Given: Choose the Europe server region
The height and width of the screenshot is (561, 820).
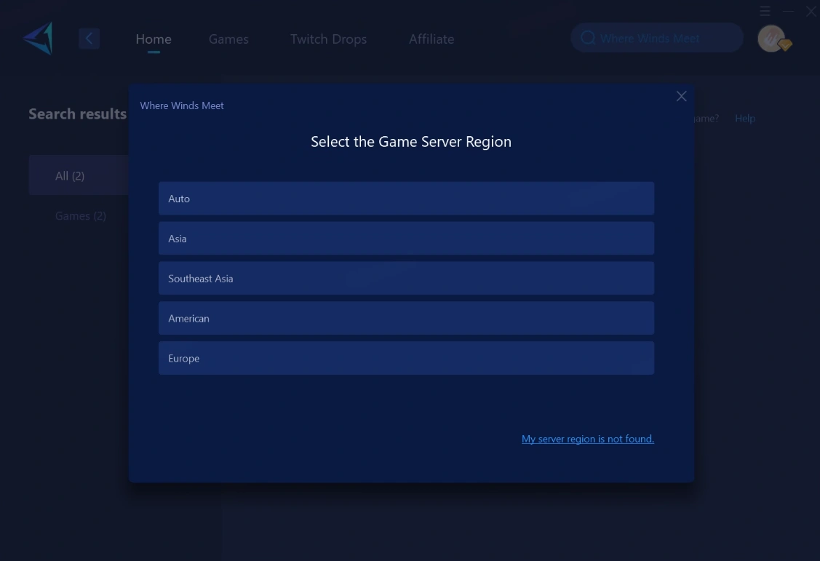Looking at the screenshot, I should [406, 359].
